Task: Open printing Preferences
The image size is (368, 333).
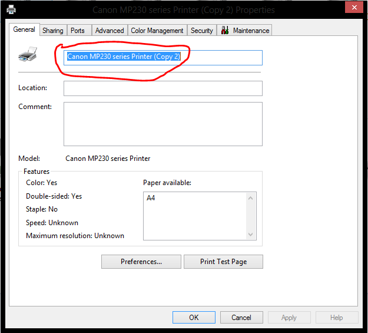Action: 141,262
